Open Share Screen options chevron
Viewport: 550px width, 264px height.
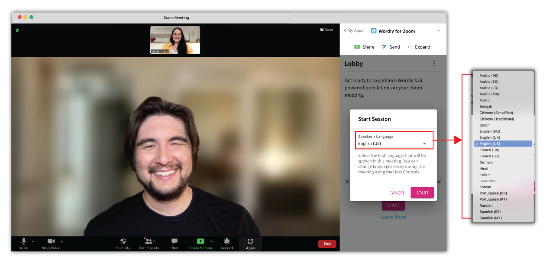pyautogui.click(x=211, y=242)
